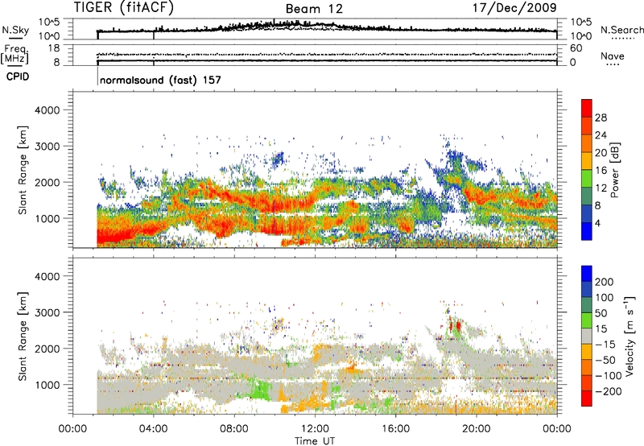Click the date 17/Dec/2009
Viewport: 644px width, 446px height.
[x=514, y=7]
